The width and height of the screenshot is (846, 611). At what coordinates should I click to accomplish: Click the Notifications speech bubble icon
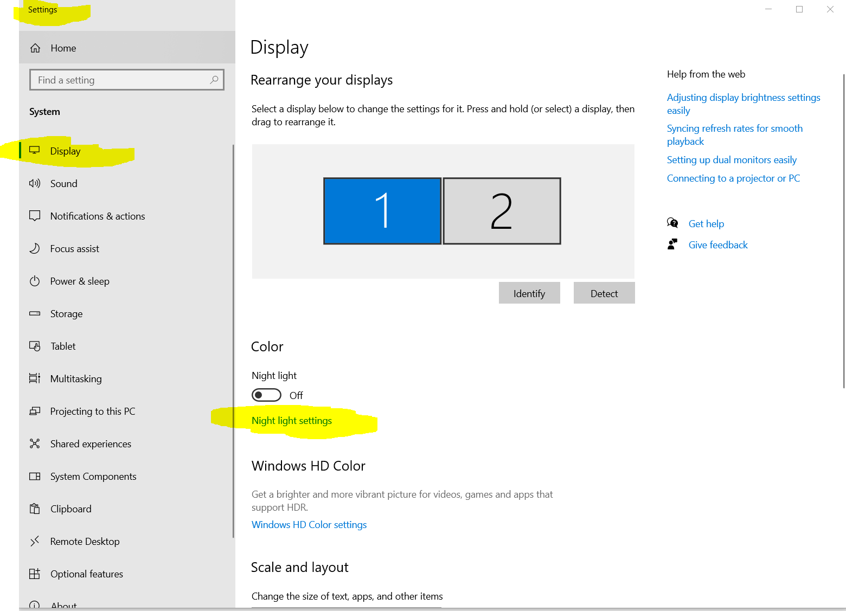[x=35, y=216]
